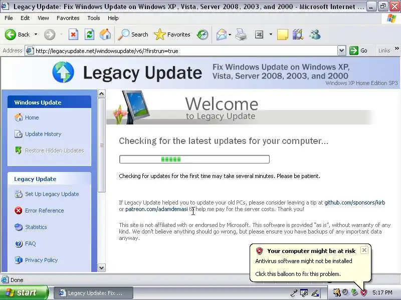Open Update History in the sidebar
Viewport: 401px width, 300px height.
pyautogui.click(x=43, y=134)
